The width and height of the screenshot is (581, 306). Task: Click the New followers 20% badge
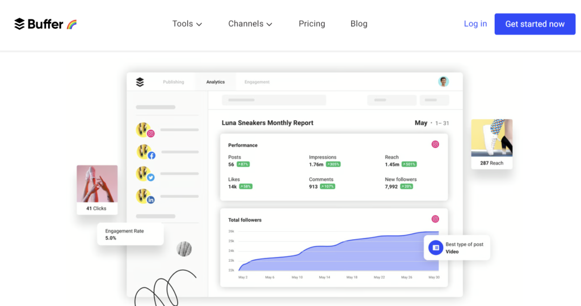406,186
